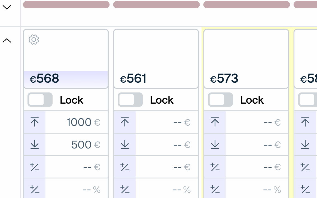Click minimum price icon in €561 column
Screen dimensions: 317x198
[x=125, y=145]
